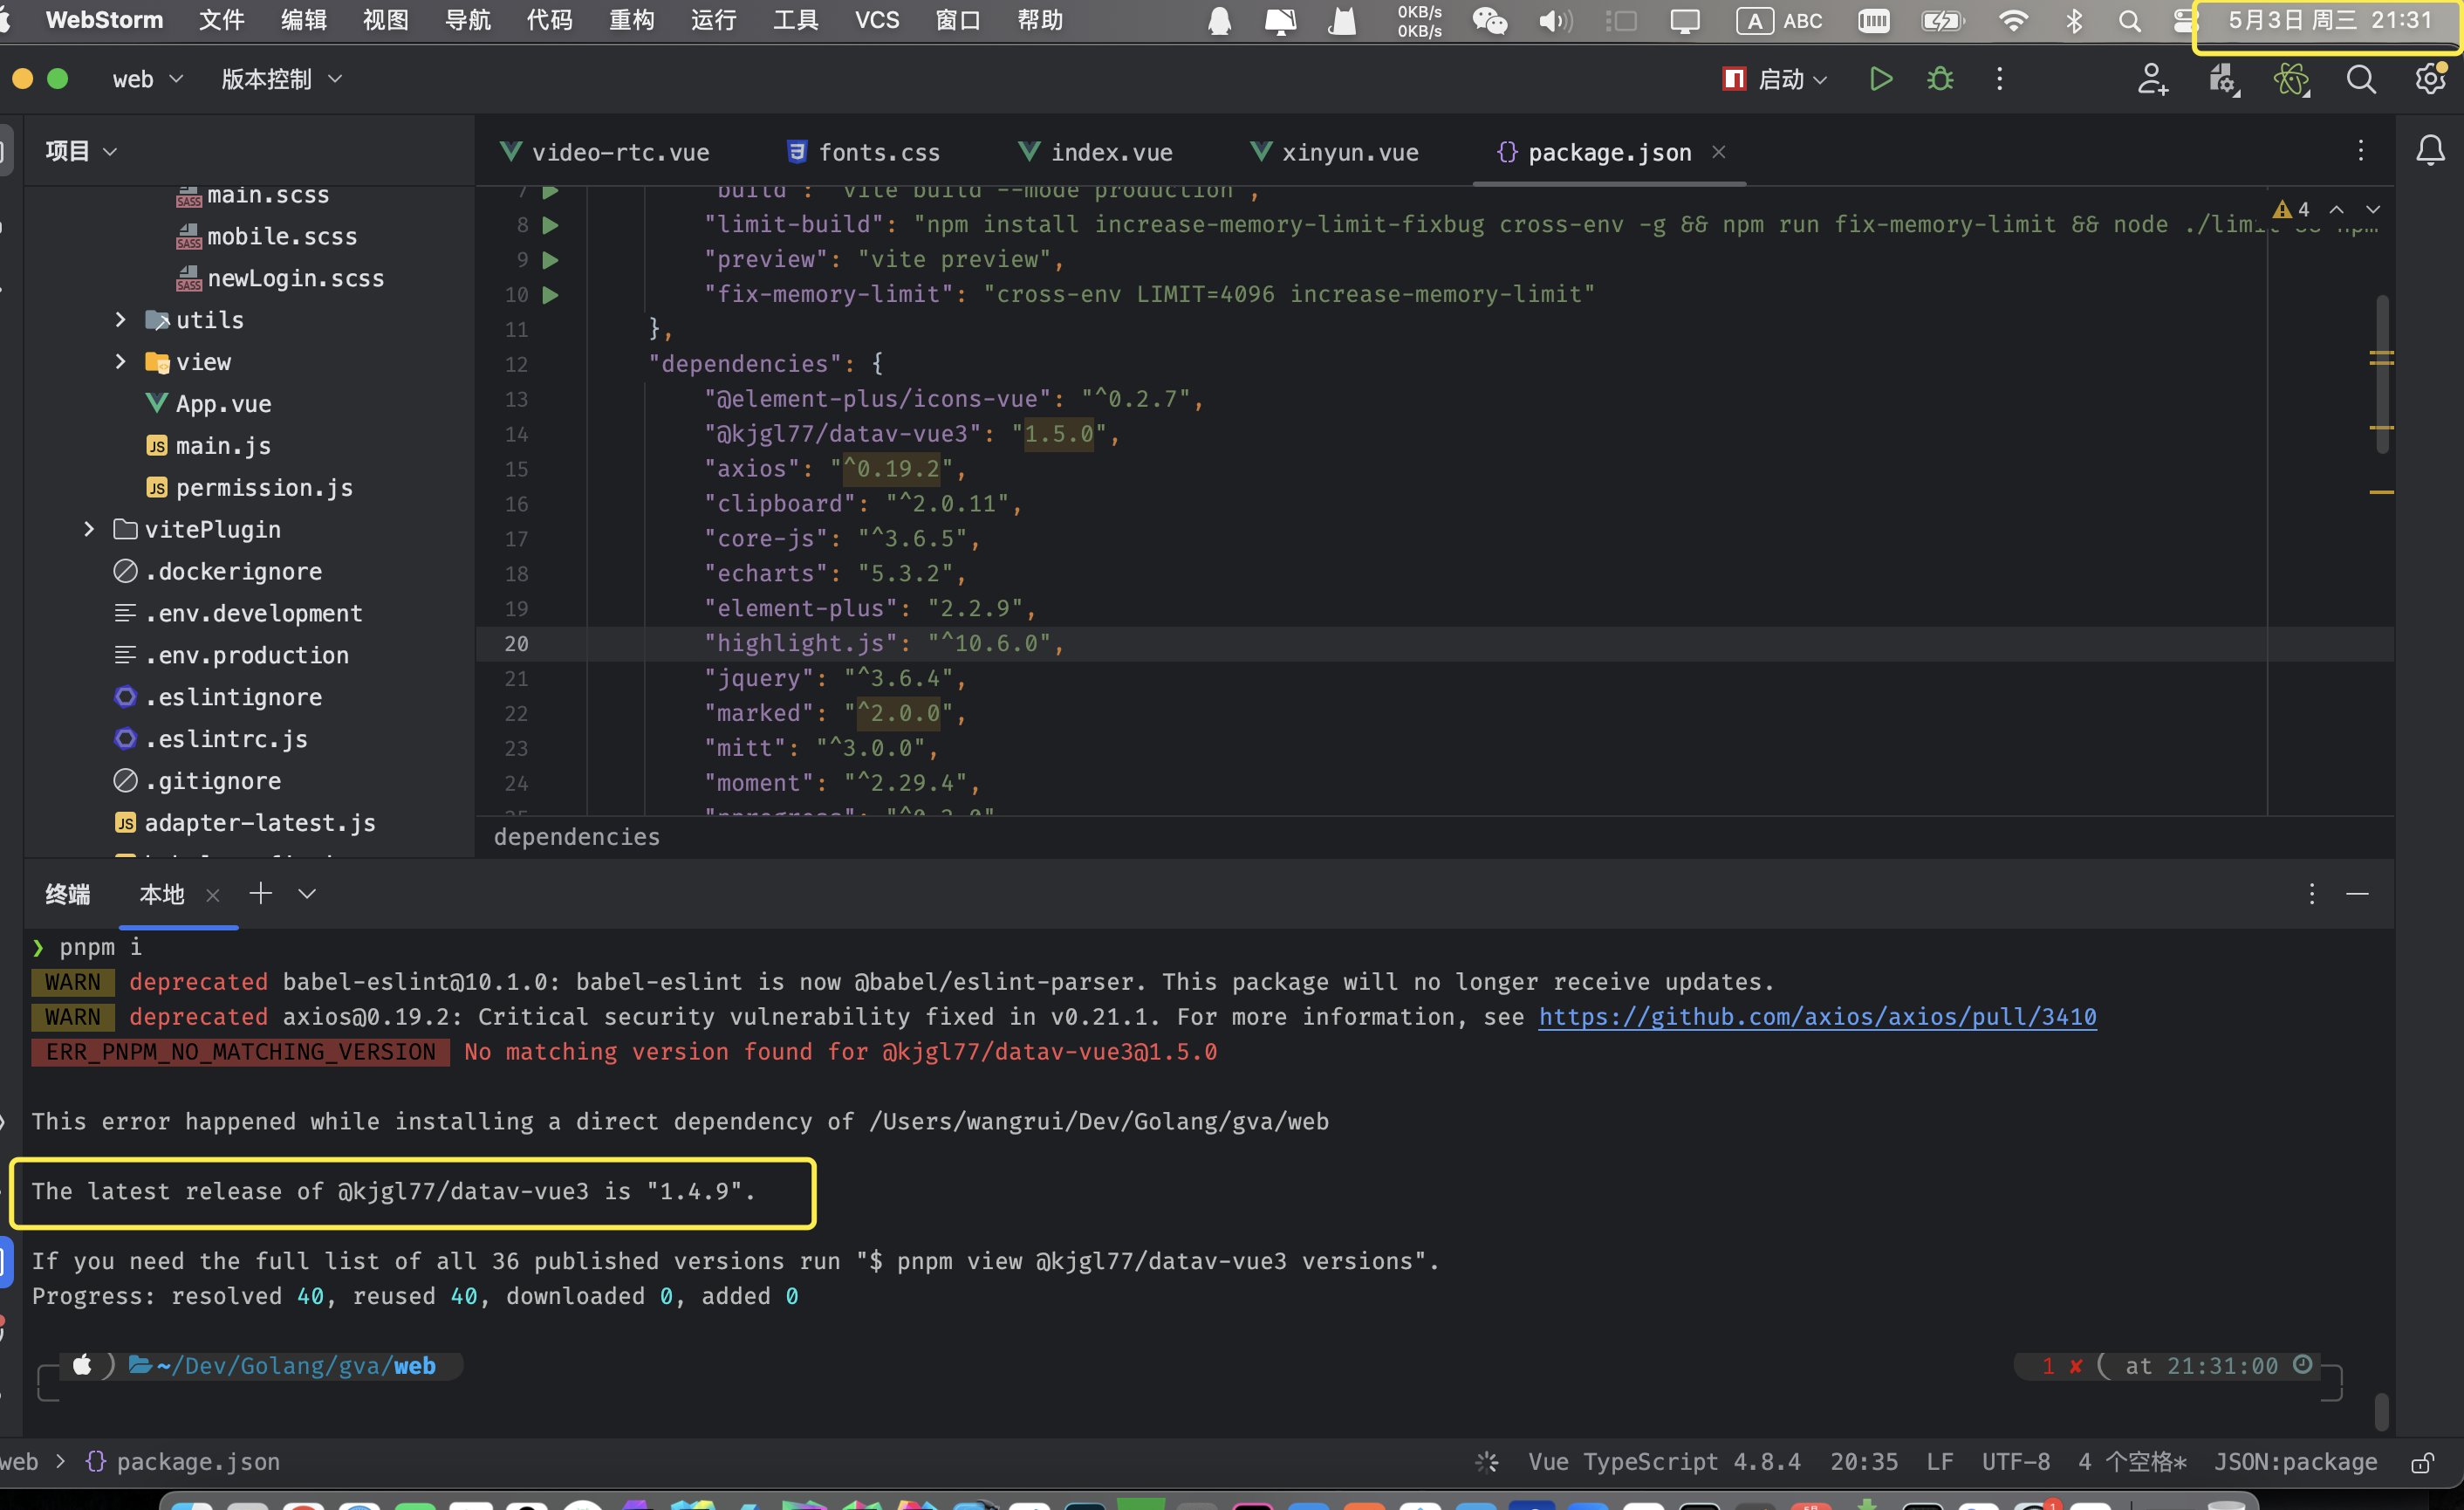Open IDE settings via gear icon
Image resolution: width=2464 pixels, height=1510 pixels.
click(x=2431, y=79)
